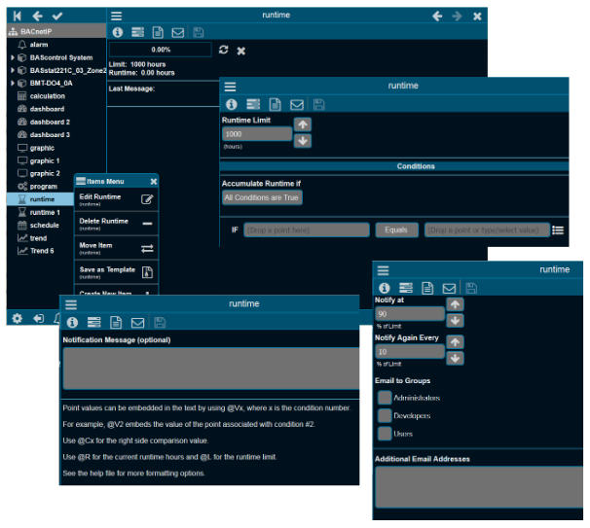This screenshot has height=528, width=590.
Task: Open the settings gear in the sidebar footer
Action: pos(17,318)
